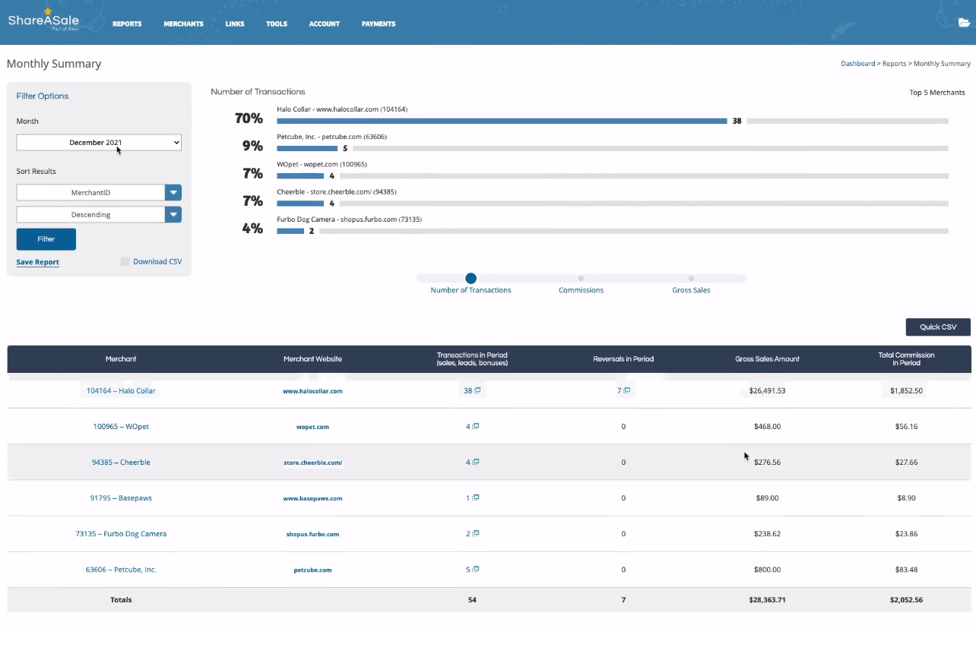Screen dimensions: 976x660
Task: Click the Gross Sales Amount column header
Action: [767, 358]
